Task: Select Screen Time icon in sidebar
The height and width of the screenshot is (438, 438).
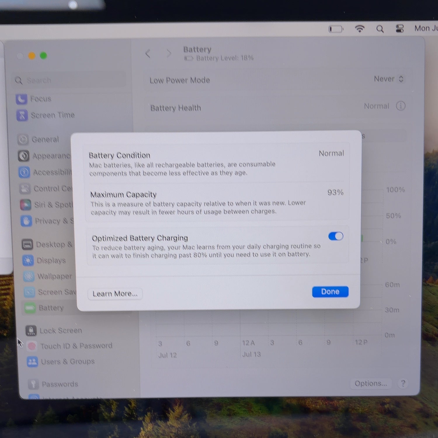Action: pyautogui.click(x=22, y=115)
